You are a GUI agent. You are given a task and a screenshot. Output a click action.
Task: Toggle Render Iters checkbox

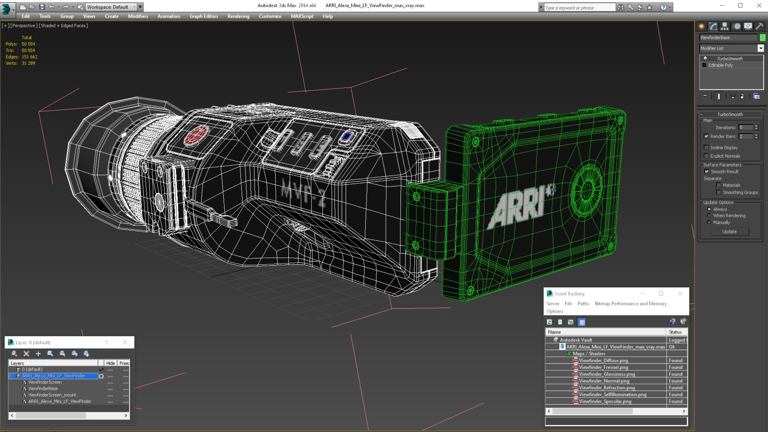pyautogui.click(x=706, y=136)
